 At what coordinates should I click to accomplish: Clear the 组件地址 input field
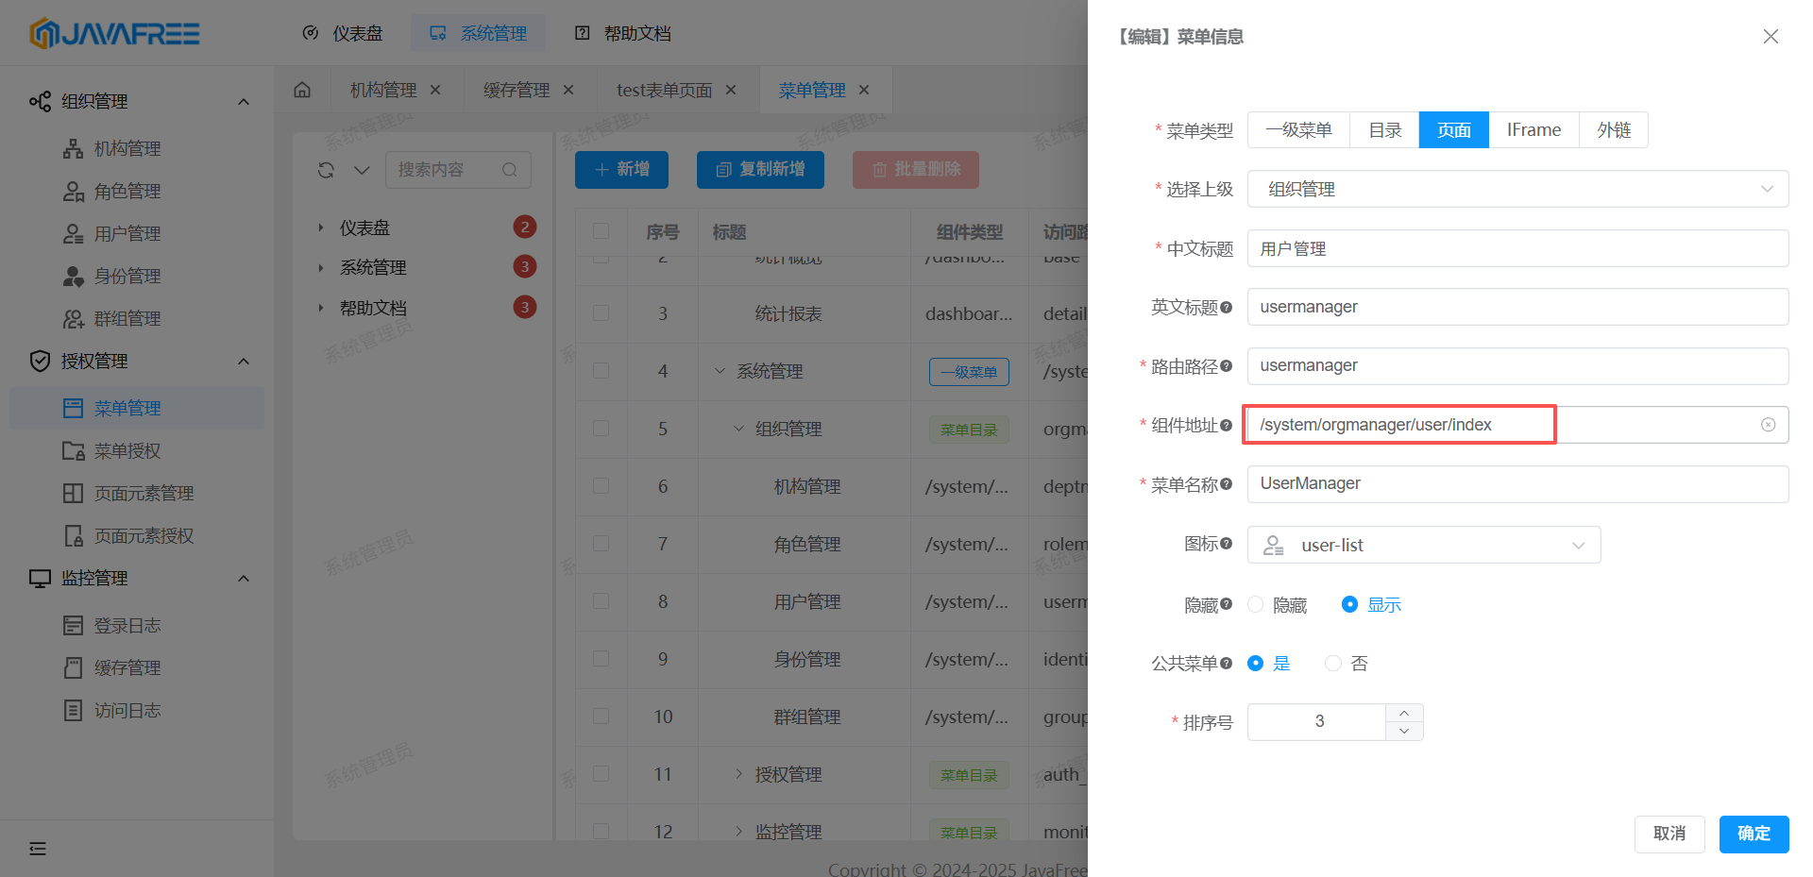[x=1768, y=424]
